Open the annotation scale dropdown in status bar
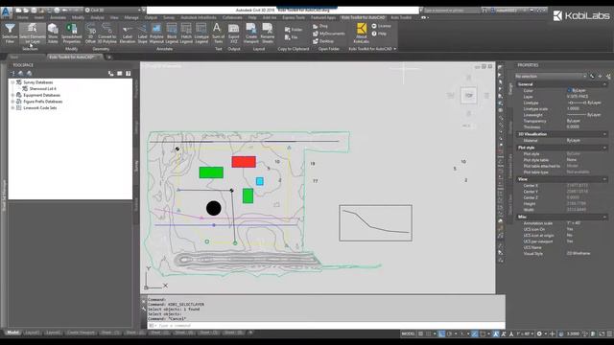Viewport: 614px width, 345px height. 525,333
